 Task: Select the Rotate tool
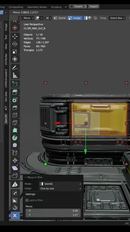15,44
